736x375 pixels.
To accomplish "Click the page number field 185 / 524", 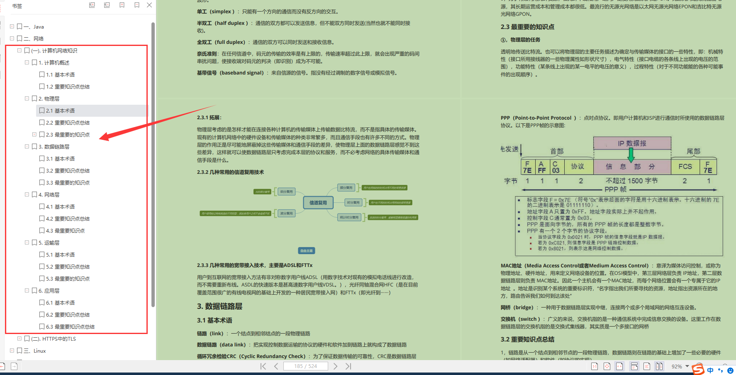I will coord(306,366).
